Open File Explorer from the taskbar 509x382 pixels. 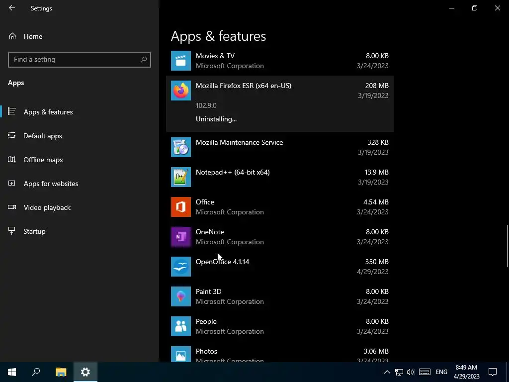pos(61,372)
